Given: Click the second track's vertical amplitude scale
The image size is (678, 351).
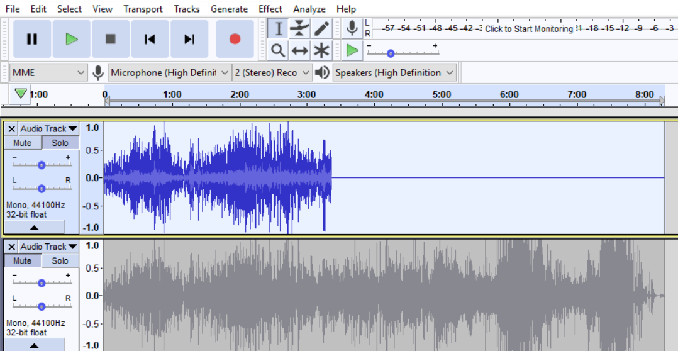Looking at the screenshot, I should point(92,296).
